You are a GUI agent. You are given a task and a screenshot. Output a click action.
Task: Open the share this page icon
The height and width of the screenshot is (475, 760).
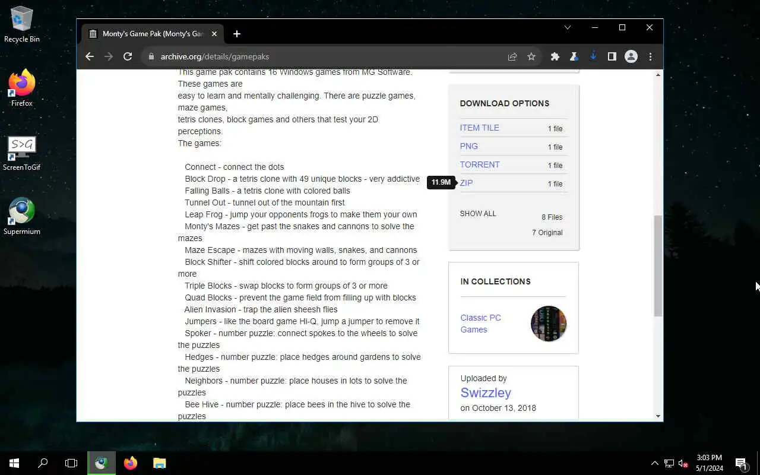pyautogui.click(x=512, y=56)
